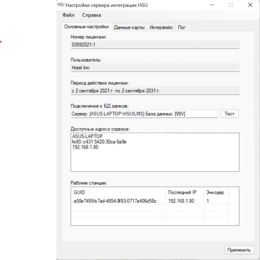Viewport: 260px width, 260px height.
Task: Select ASUS-LAPTOP in server address list
Action: 87,136
